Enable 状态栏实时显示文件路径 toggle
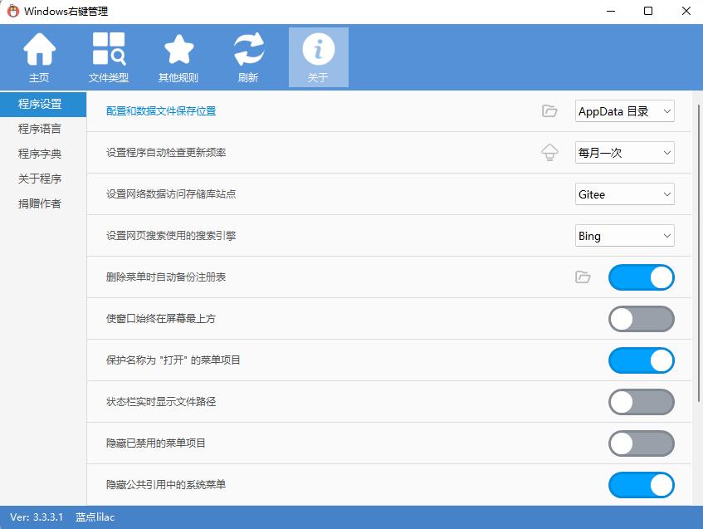This screenshot has height=529, width=703. (641, 402)
